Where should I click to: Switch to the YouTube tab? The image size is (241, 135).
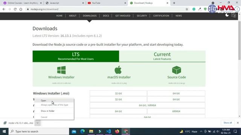tap(107, 3)
